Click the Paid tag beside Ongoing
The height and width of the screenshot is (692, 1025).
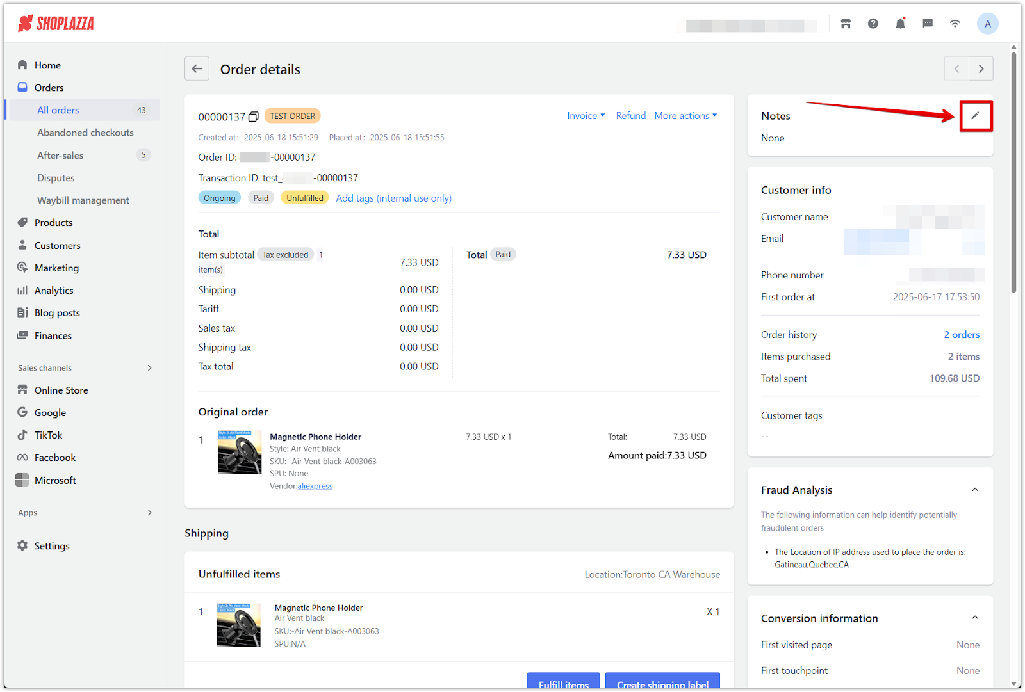(261, 198)
